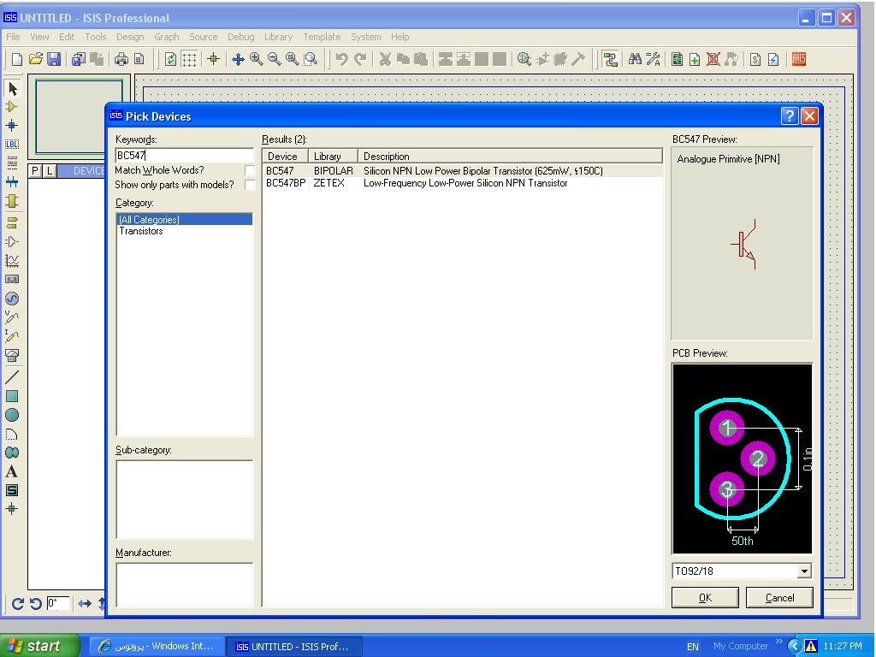Click the Save design floppy icon
Image resolution: width=876 pixels, height=657 pixels.
pos(54,59)
